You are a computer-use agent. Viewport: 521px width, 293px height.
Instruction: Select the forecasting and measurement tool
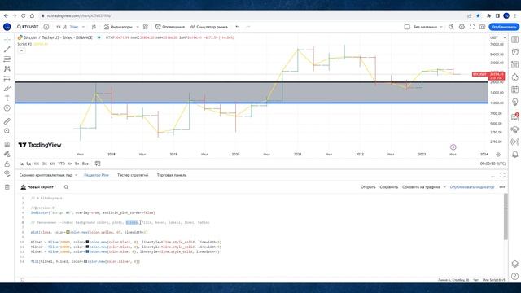pyautogui.click(x=7, y=79)
